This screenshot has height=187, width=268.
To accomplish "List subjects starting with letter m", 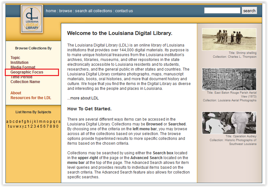I will click(40, 122).
